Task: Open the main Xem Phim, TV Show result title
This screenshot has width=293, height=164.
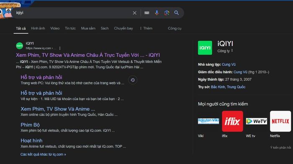Action: (x=88, y=55)
